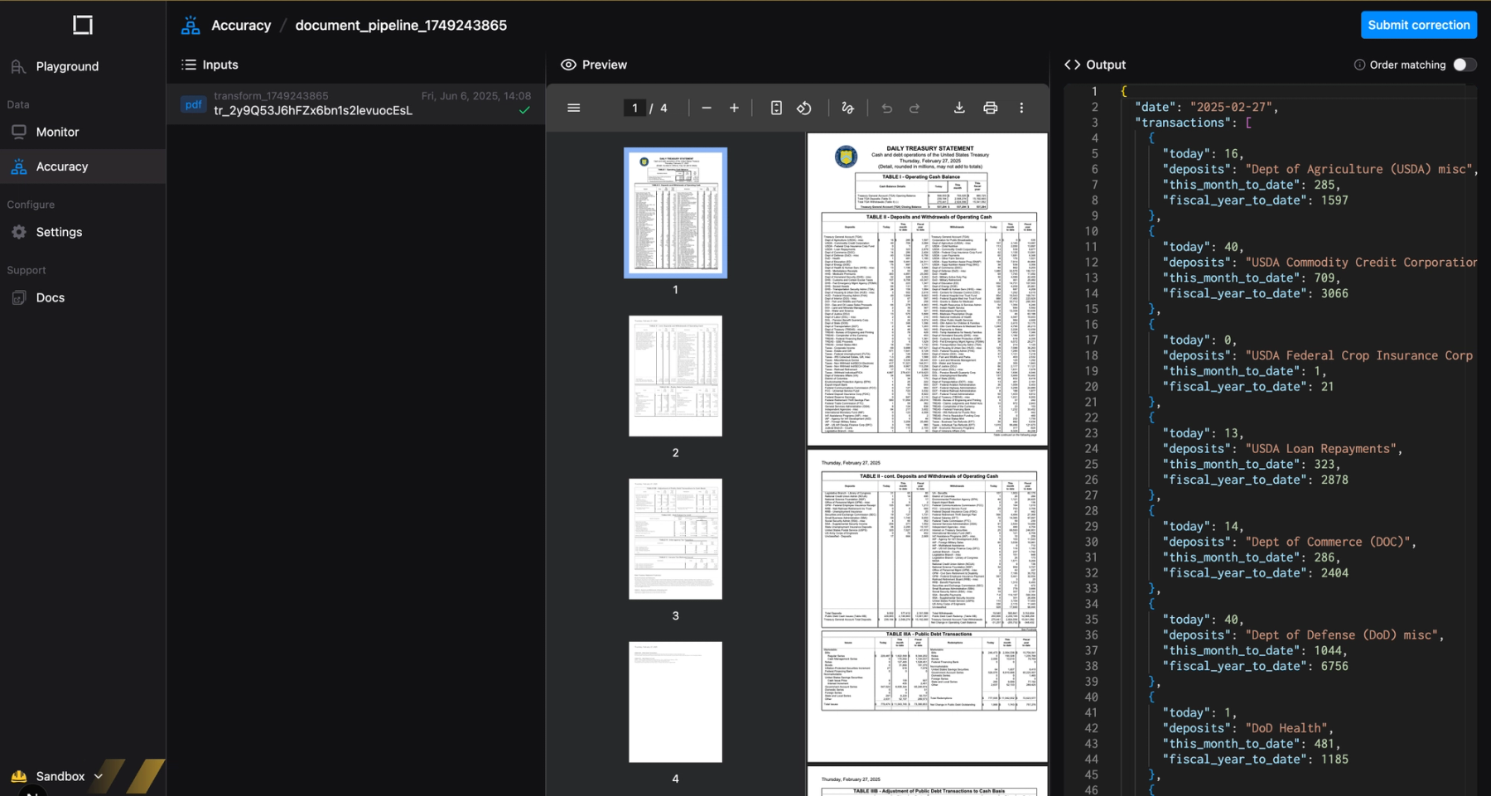Download the PDF document
Viewport: 1491px width, 796px height.
tap(959, 108)
